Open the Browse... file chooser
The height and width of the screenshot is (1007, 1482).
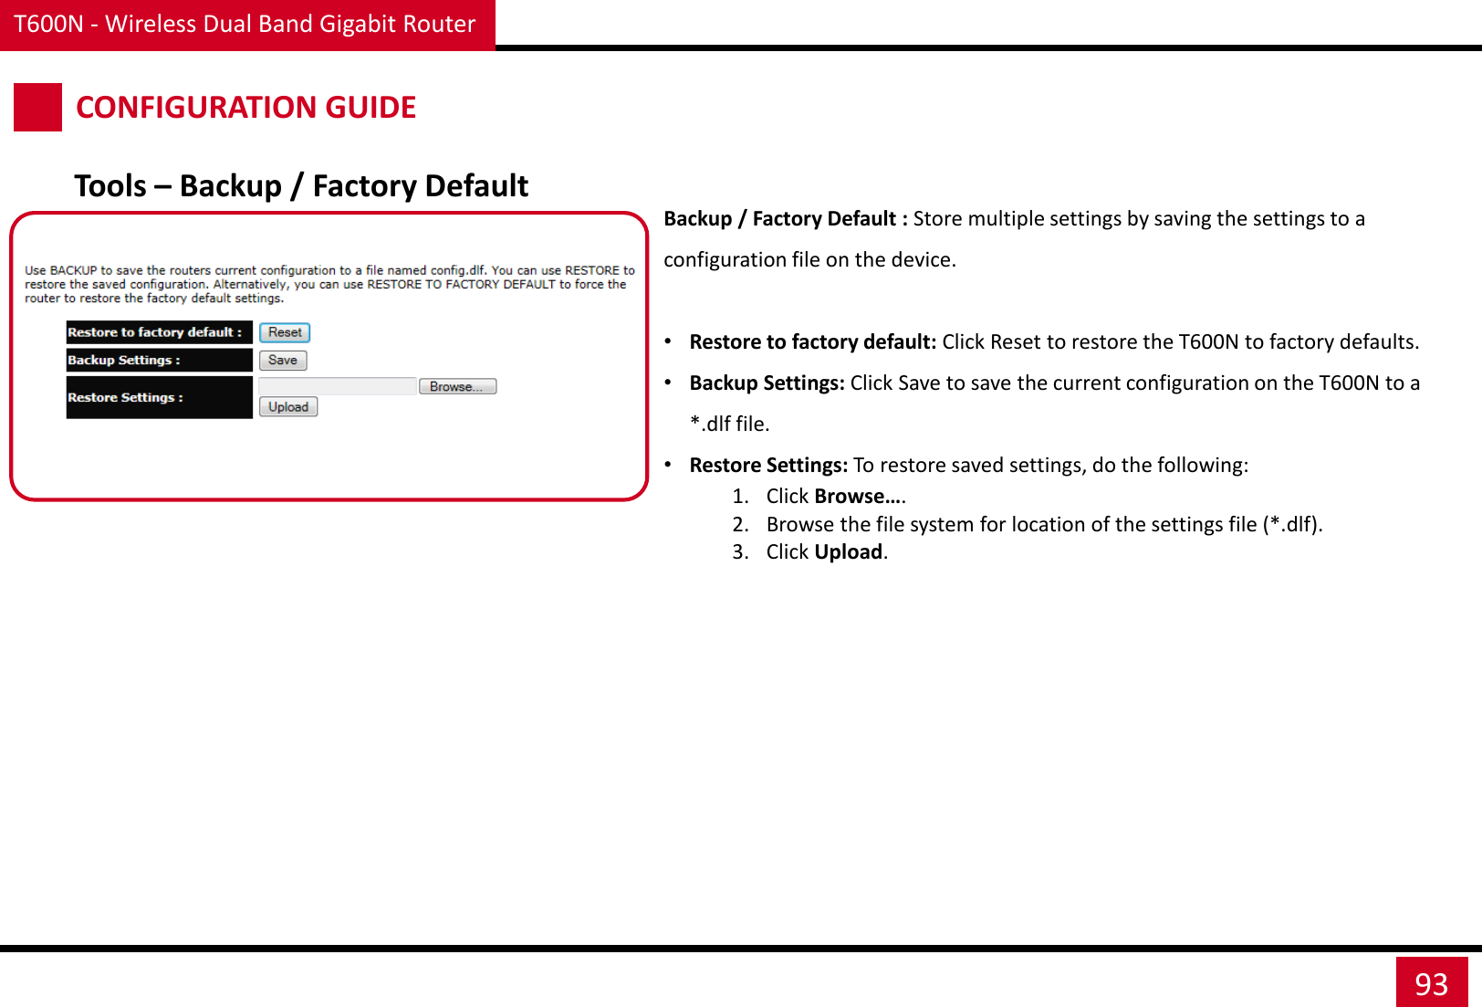457,386
